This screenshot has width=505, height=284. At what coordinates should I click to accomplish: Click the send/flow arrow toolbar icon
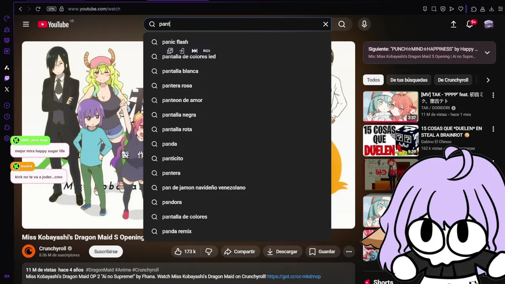pos(452,9)
